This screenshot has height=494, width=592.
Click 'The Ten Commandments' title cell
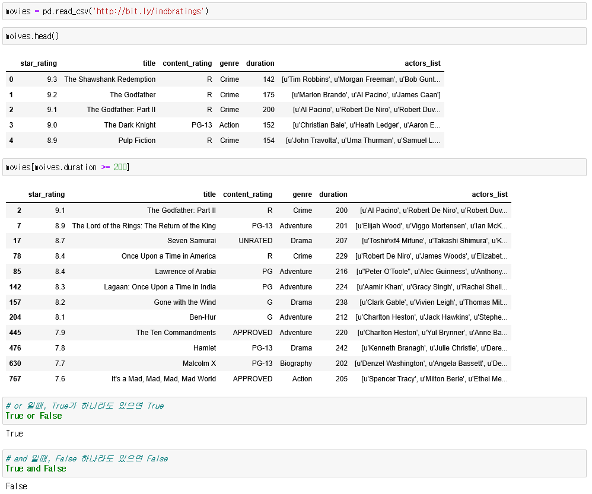point(176,333)
